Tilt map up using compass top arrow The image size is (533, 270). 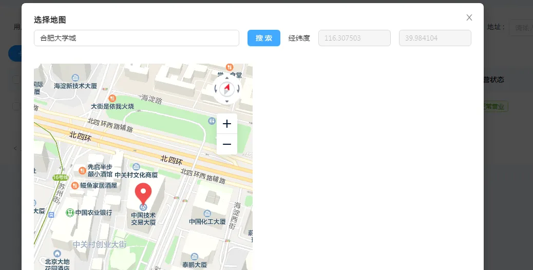click(x=227, y=78)
